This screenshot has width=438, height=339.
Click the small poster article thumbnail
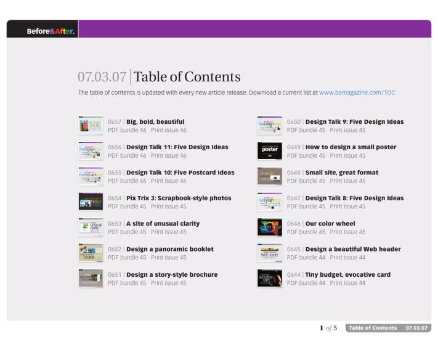click(269, 151)
